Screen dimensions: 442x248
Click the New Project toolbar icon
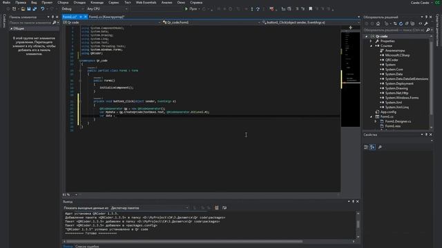(x=14, y=9)
